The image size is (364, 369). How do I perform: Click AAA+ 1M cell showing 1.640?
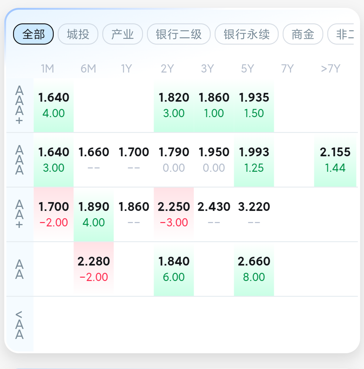pos(54,105)
